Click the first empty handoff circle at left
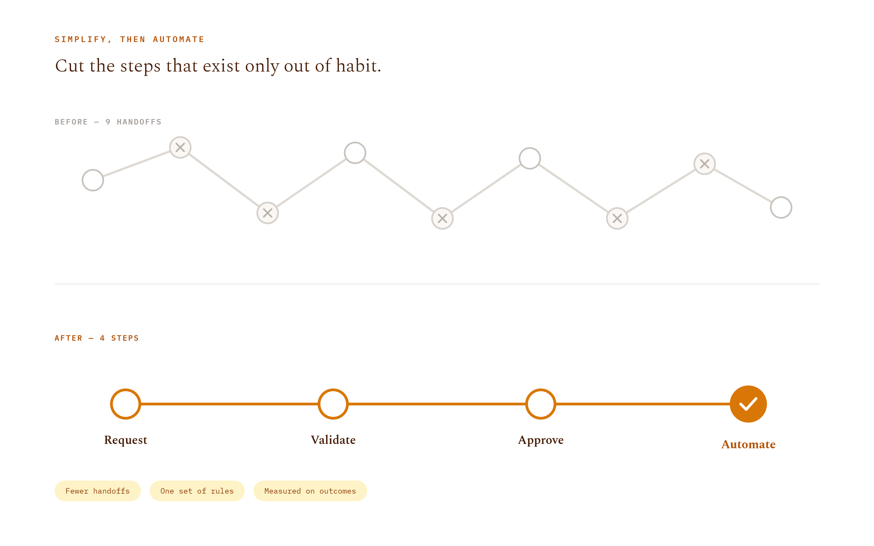 click(93, 180)
